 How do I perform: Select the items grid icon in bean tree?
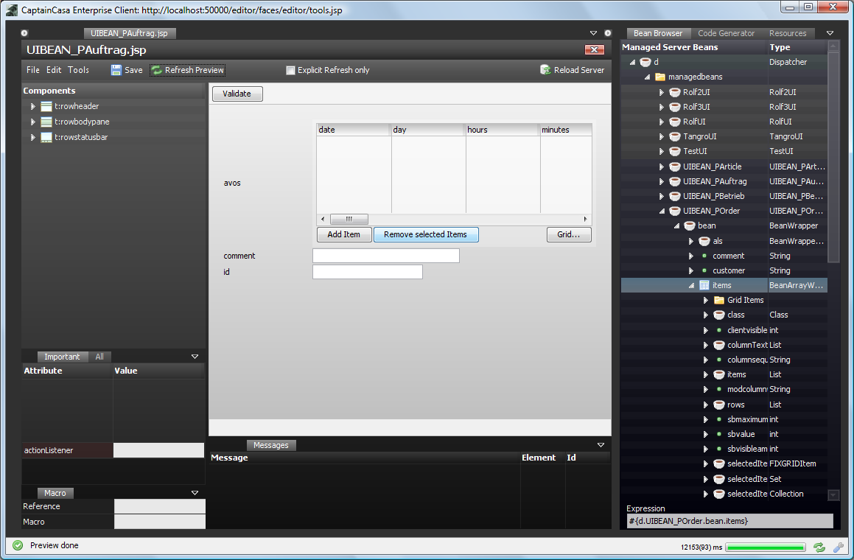[x=704, y=285]
